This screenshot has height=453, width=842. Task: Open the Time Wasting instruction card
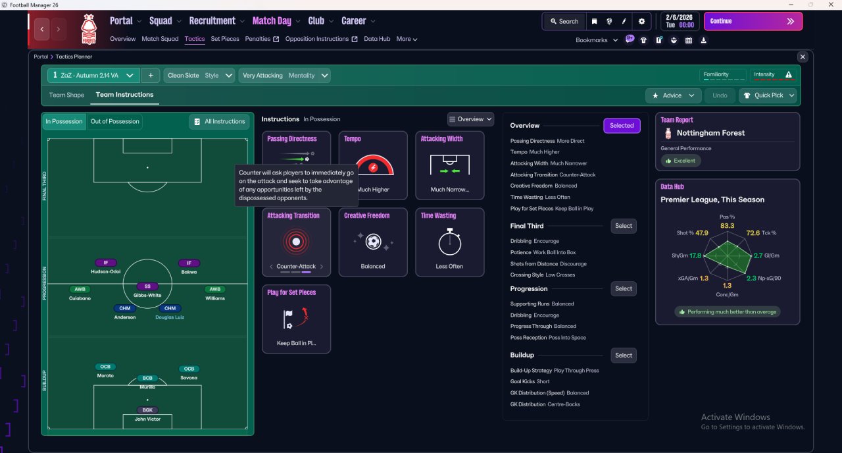450,242
